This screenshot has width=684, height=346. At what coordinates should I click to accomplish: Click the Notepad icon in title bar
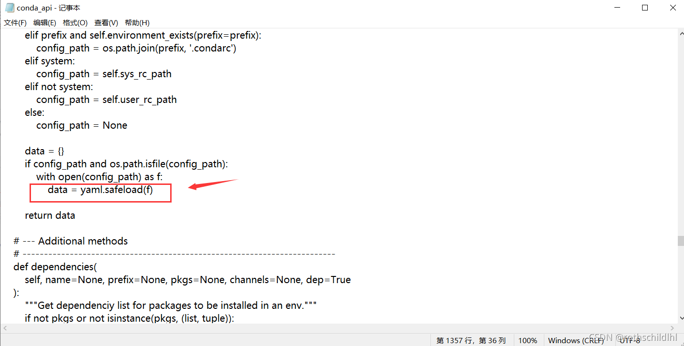click(9, 8)
